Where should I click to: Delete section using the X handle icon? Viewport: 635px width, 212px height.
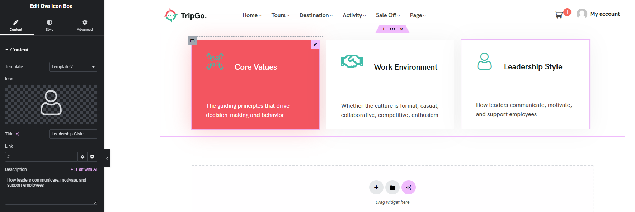coord(401,29)
